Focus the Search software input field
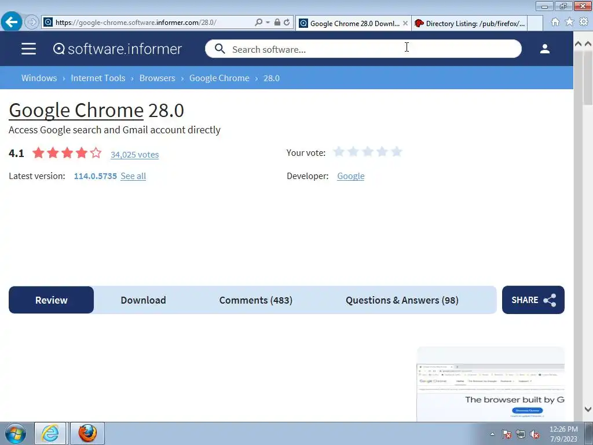Screen dimensions: 593x445 tap(363, 49)
